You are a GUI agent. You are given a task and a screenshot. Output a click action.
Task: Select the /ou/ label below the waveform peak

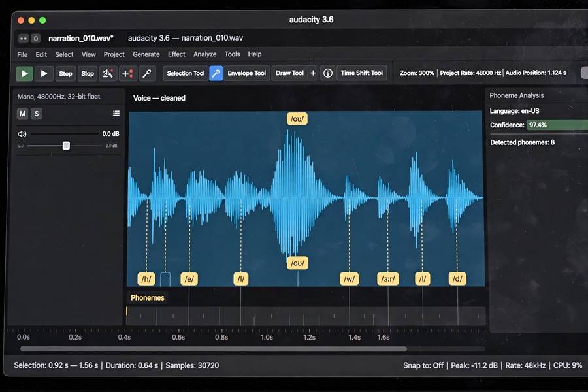pyautogui.click(x=297, y=263)
